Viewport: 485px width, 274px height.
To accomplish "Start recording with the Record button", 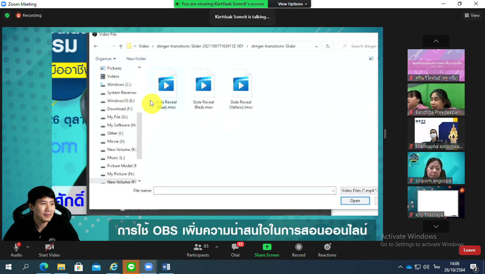I will coord(298,250).
